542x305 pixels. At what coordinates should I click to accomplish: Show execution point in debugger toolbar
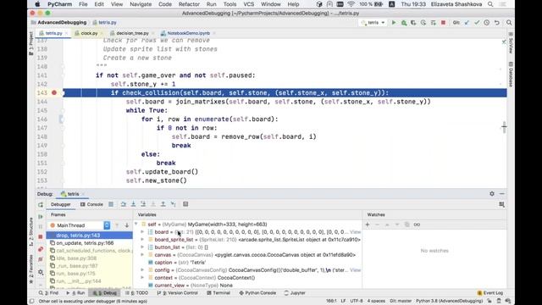pyautogui.click(x=111, y=204)
